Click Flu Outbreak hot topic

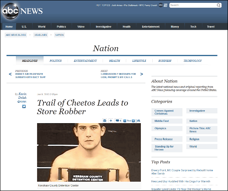(131, 5)
